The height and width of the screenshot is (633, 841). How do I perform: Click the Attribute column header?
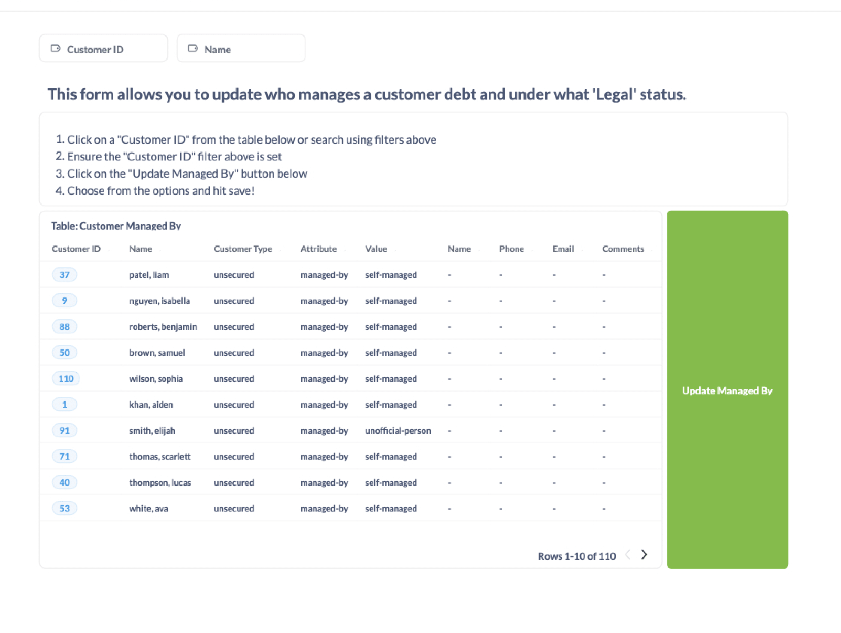click(x=319, y=249)
